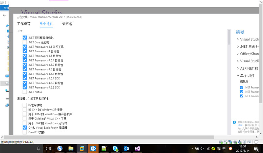Viewport: 263px width, 153px height.
Task: Check 对 C++ 的 Windows XP 支持
Action: pos(25,110)
